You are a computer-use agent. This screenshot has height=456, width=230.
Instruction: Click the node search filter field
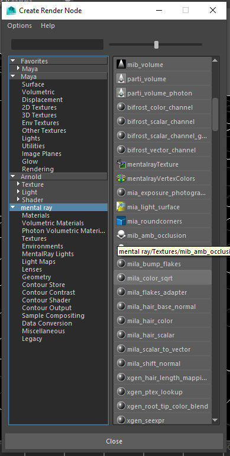coord(57,44)
